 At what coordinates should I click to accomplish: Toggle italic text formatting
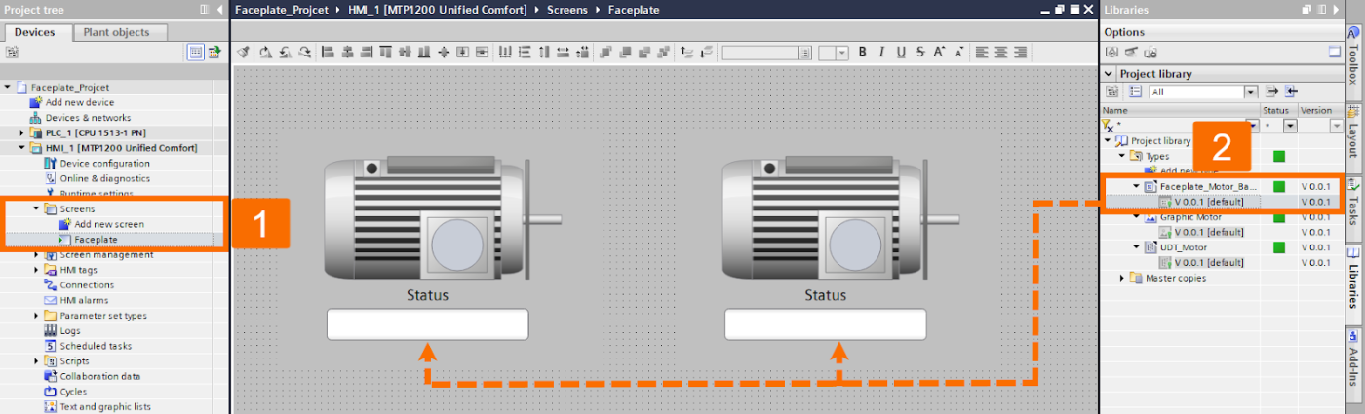[880, 53]
